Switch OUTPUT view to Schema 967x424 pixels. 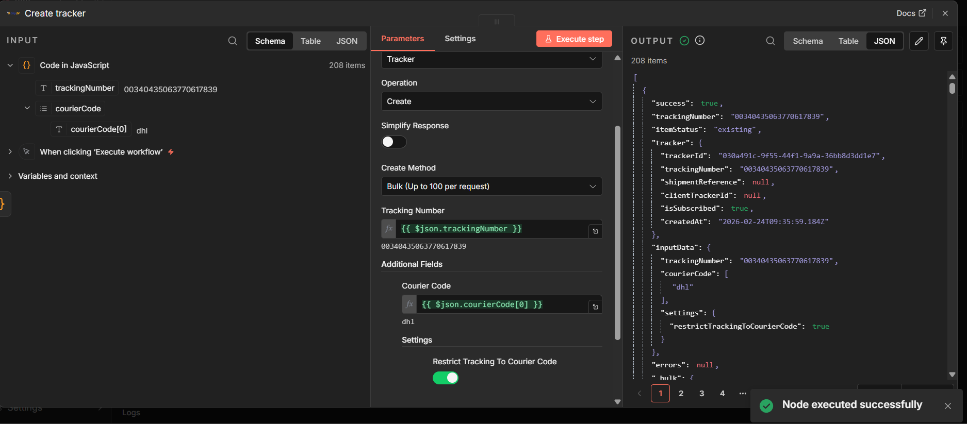coord(808,41)
